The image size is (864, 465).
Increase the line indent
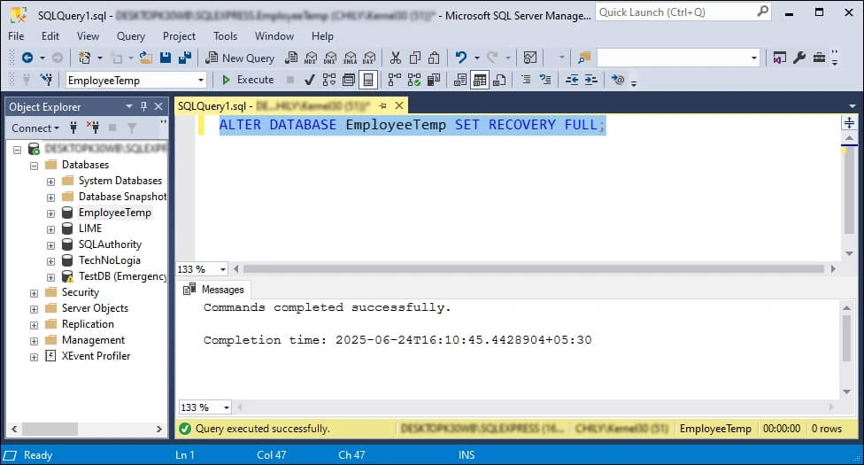pos(591,80)
